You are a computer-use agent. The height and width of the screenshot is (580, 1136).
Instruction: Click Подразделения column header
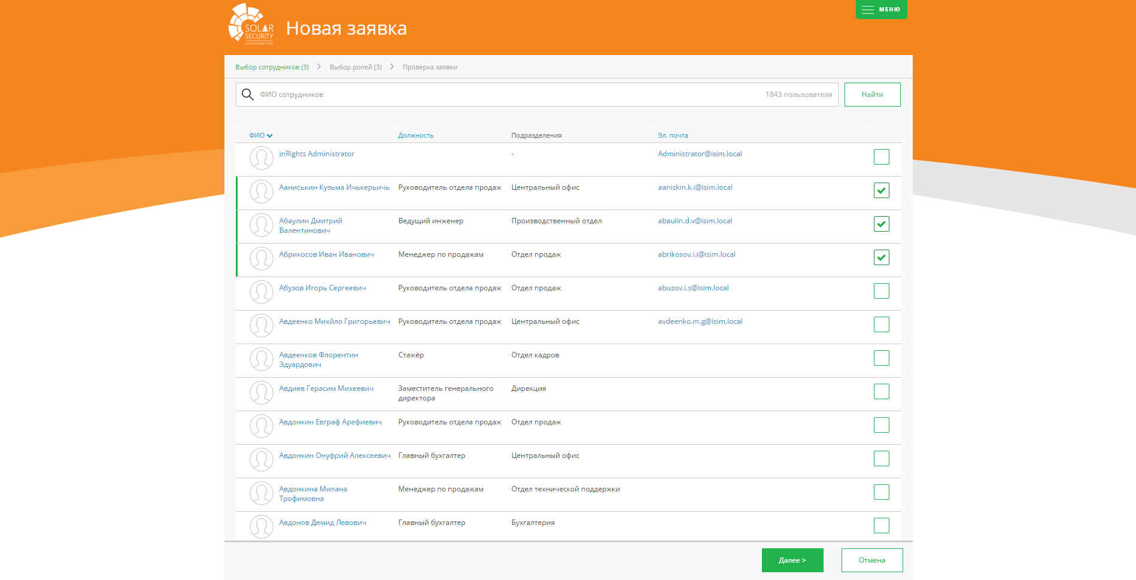coord(536,135)
